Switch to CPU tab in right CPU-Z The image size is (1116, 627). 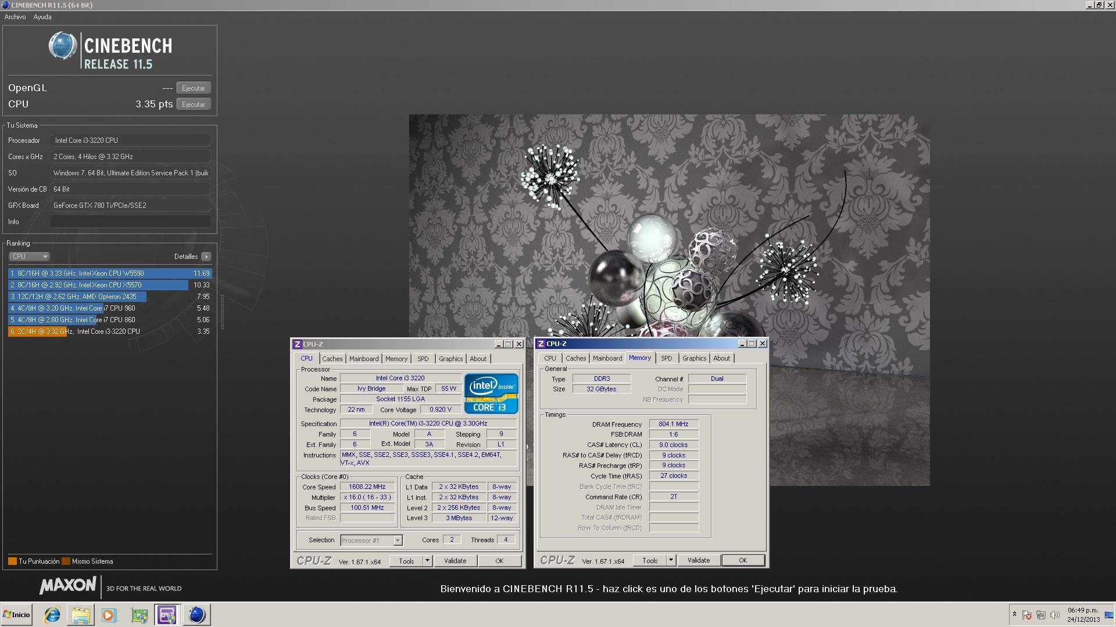click(550, 358)
